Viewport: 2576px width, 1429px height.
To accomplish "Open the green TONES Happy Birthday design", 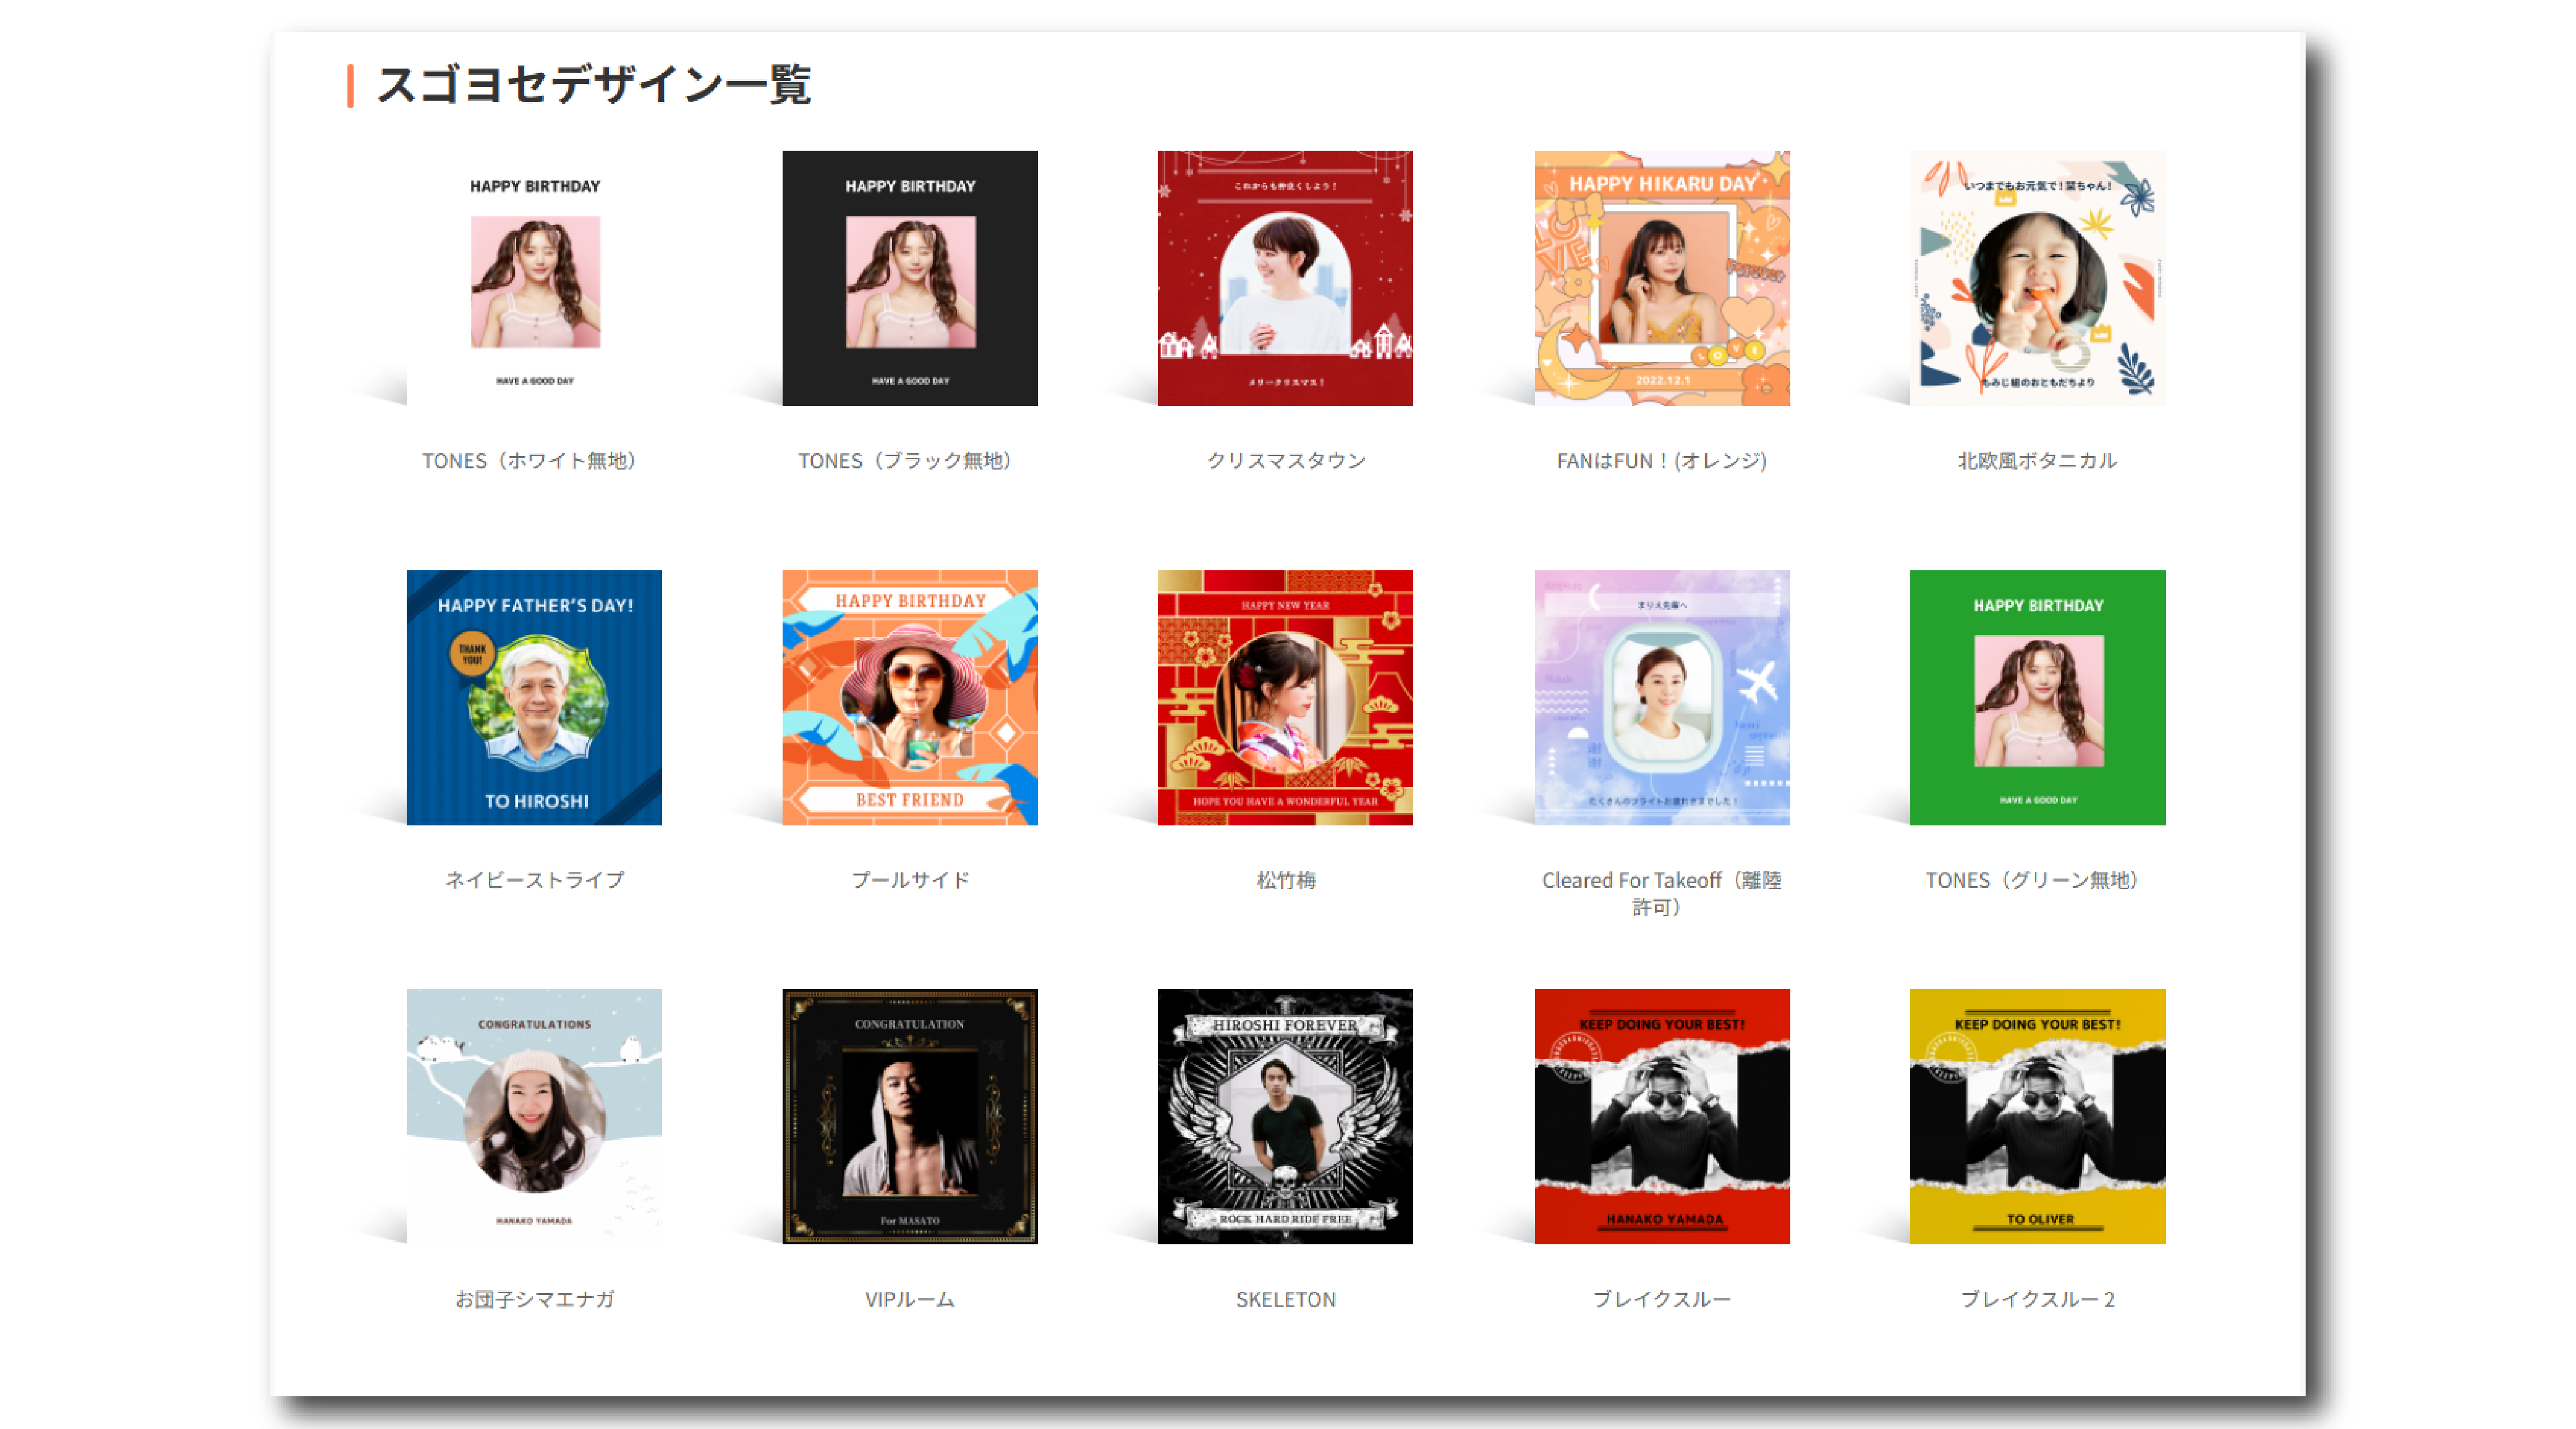I will pos(2037,698).
